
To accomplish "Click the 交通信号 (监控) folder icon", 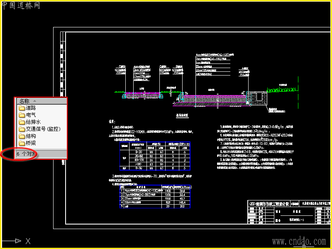I will [x=22, y=129].
